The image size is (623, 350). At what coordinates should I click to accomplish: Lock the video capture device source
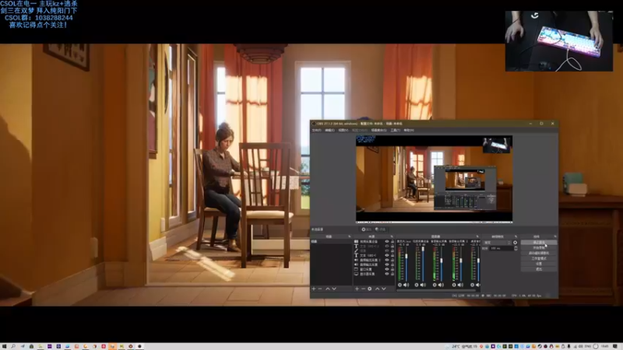click(392, 242)
